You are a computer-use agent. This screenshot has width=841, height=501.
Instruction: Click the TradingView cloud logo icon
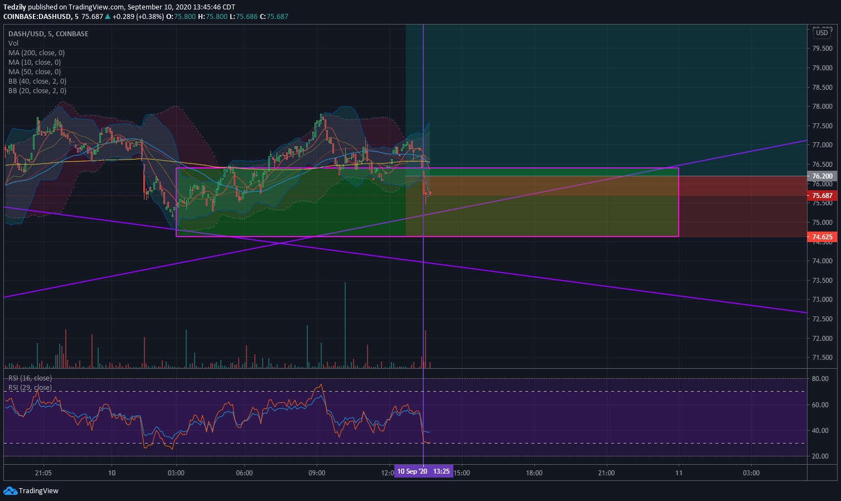[10, 491]
